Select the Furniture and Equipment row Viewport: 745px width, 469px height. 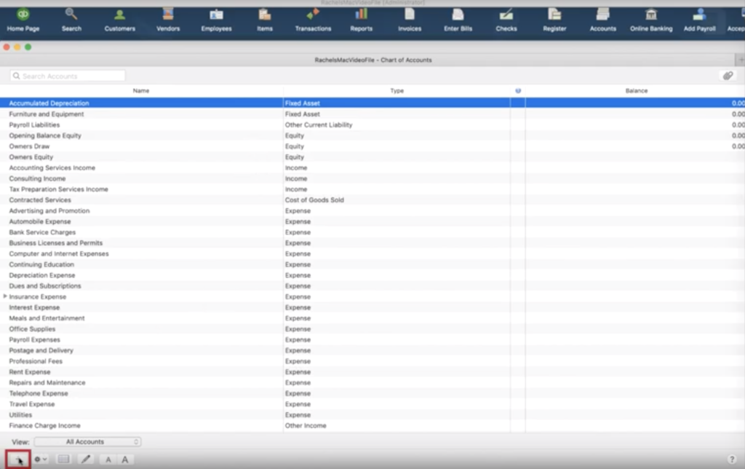[372, 114]
